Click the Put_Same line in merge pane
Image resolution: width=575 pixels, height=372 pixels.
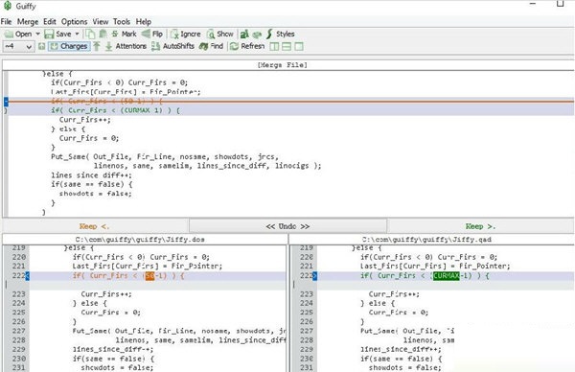click(x=165, y=156)
